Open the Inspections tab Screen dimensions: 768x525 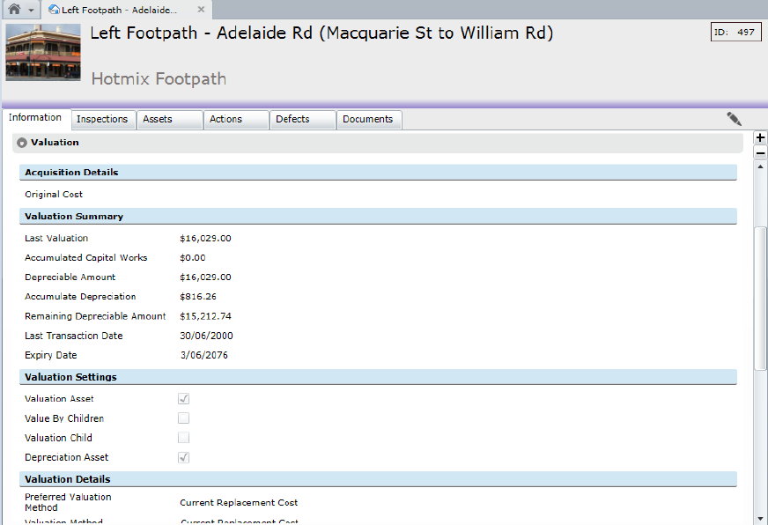(x=102, y=120)
